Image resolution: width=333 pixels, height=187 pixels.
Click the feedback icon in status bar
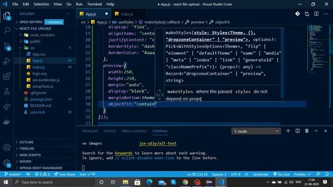[x=318, y=174]
